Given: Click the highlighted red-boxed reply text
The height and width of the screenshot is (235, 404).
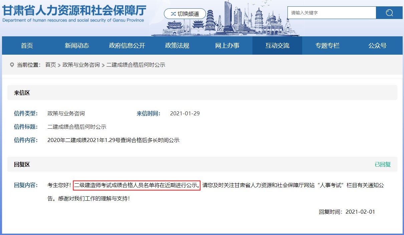Looking at the screenshot, I should pos(137,186).
